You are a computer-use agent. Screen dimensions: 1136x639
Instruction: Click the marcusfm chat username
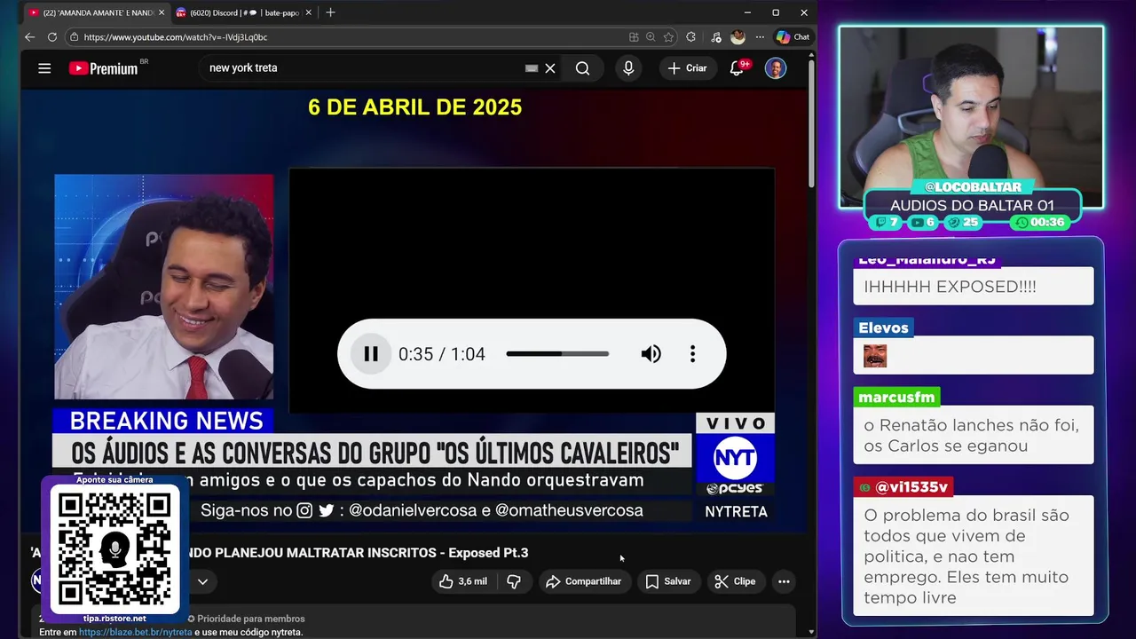[896, 397]
